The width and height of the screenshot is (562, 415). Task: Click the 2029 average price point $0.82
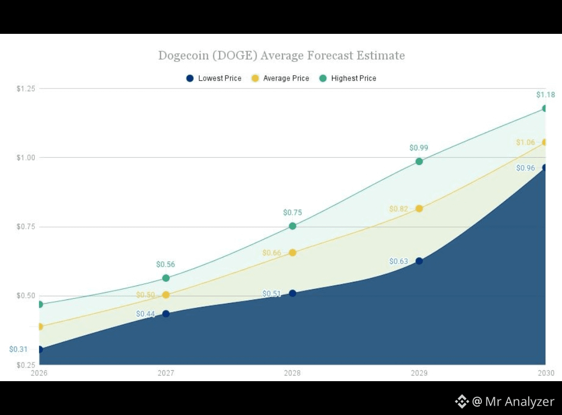[x=419, y=208]
